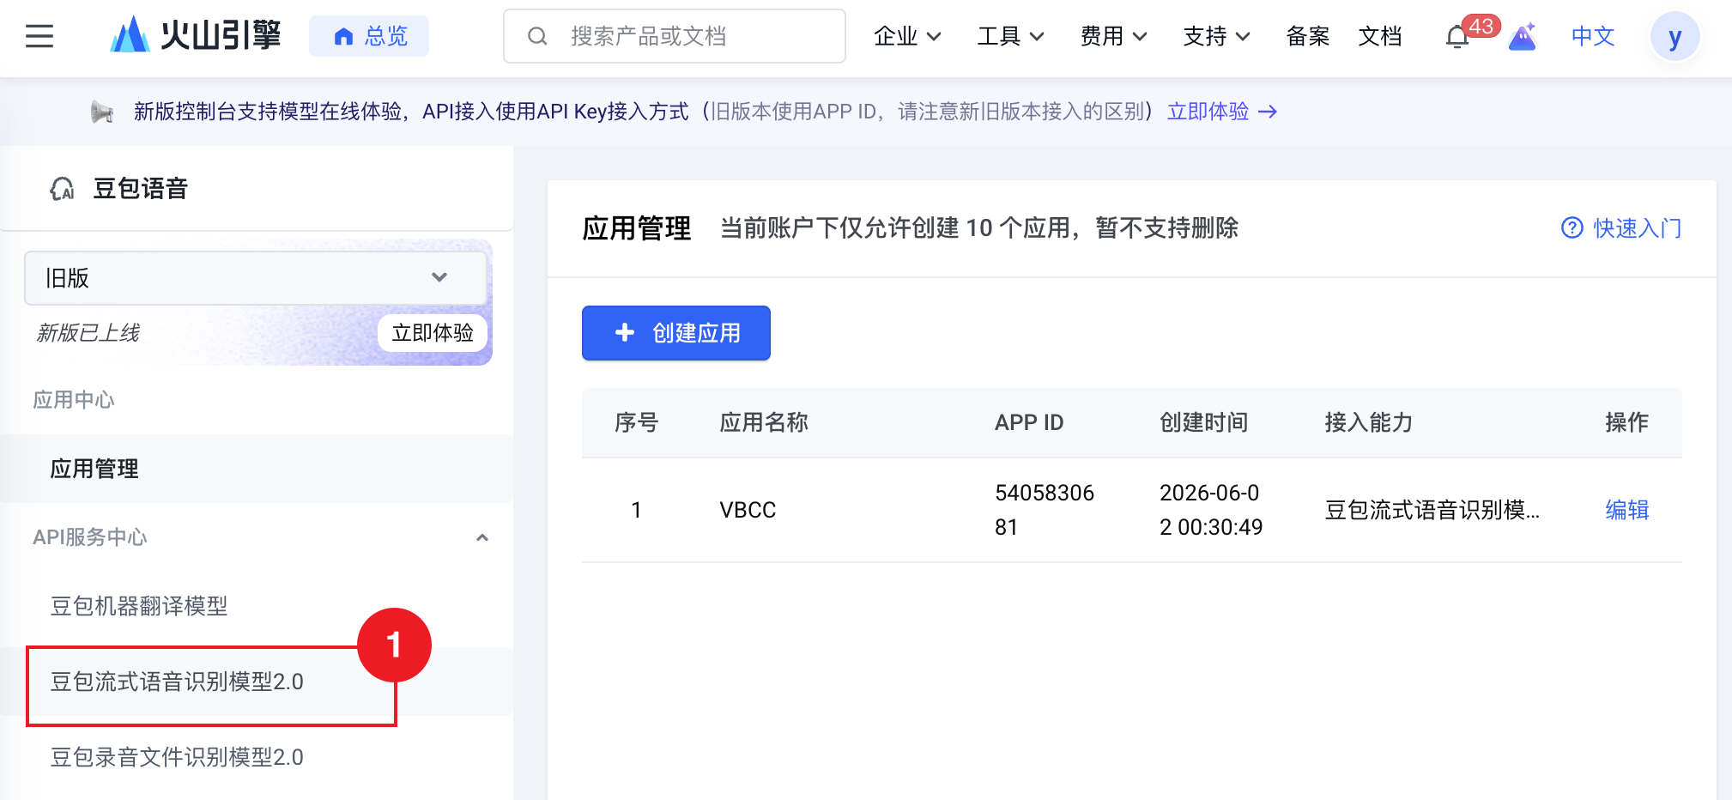This screenshot has height=800, width=1732.
Task: Click the 应用名称 column header
Action: (x=764, y=422)
